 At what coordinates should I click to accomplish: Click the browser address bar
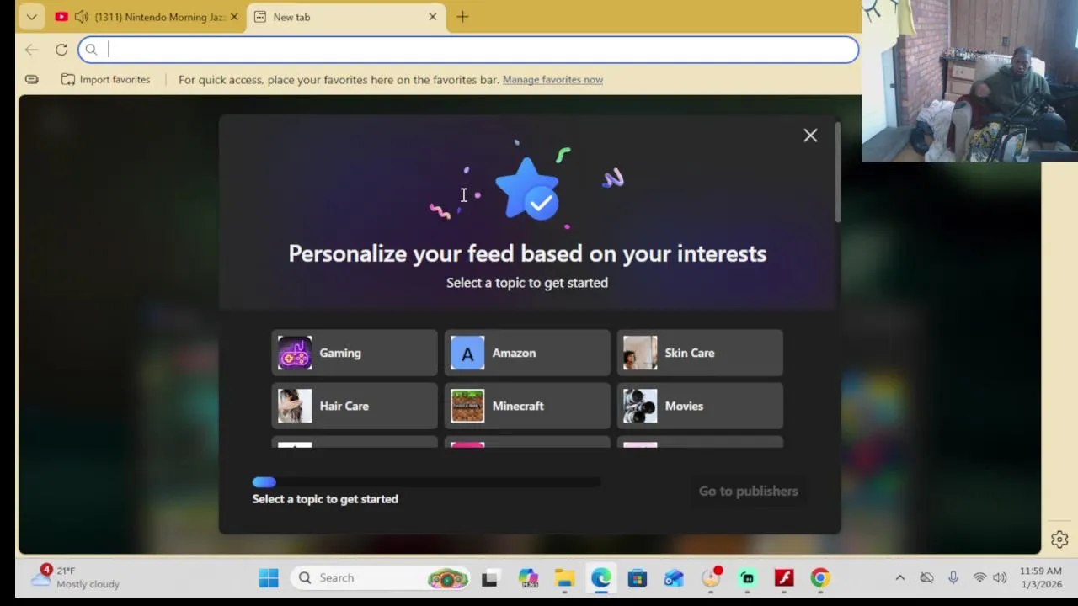[x=469, y=50]
